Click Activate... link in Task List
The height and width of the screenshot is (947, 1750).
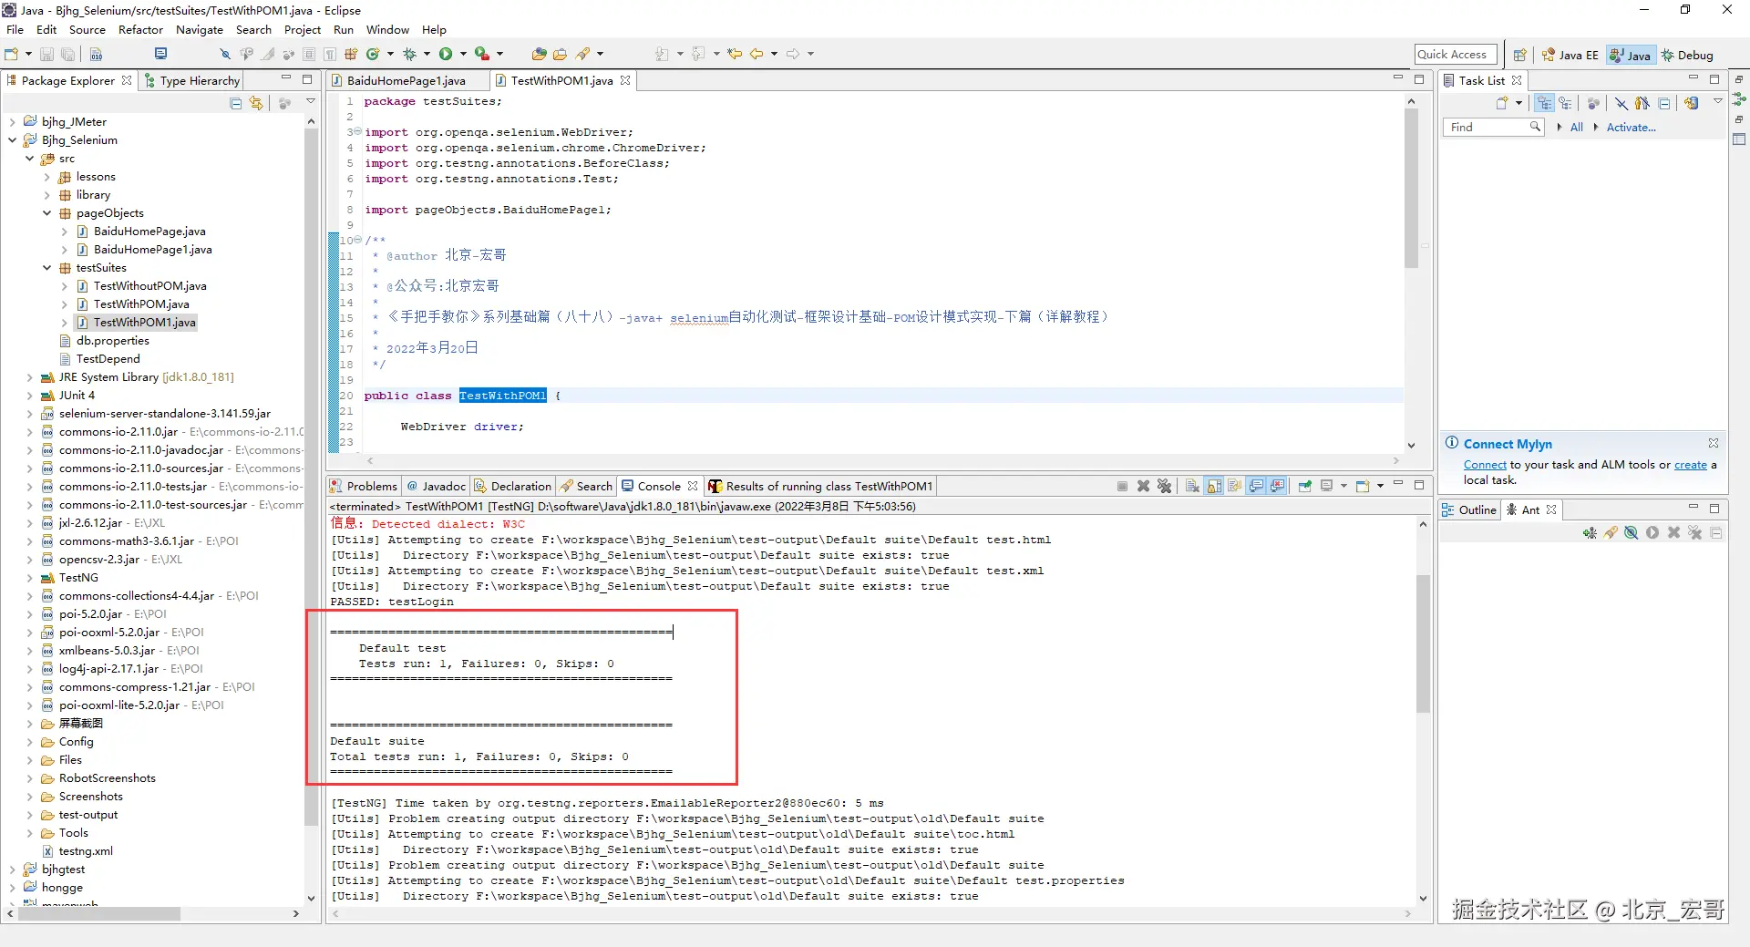pos(1631,128)
